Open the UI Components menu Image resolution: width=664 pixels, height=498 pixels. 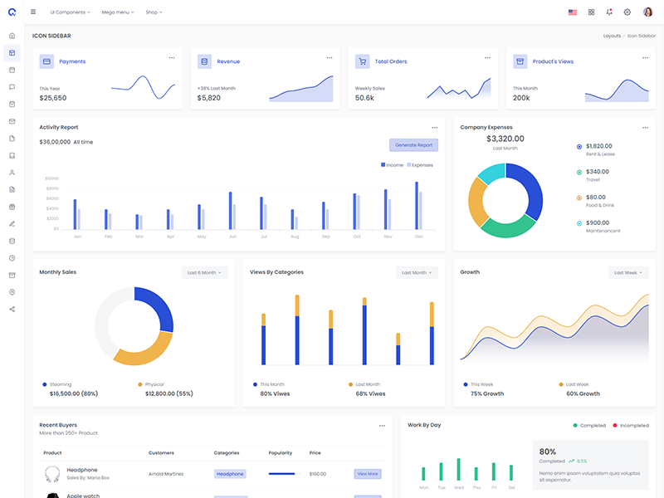70,12
